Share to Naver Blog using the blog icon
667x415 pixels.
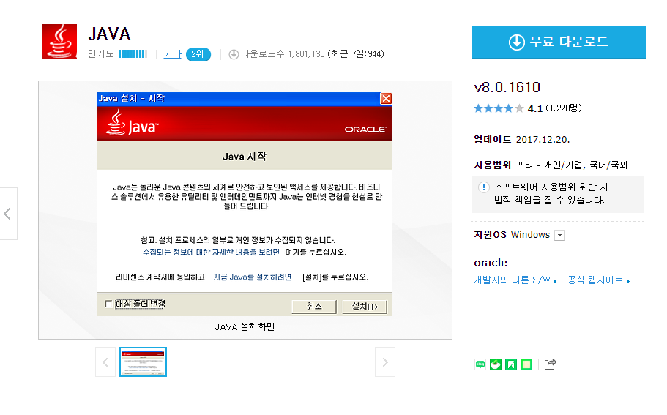coord(480,364)
